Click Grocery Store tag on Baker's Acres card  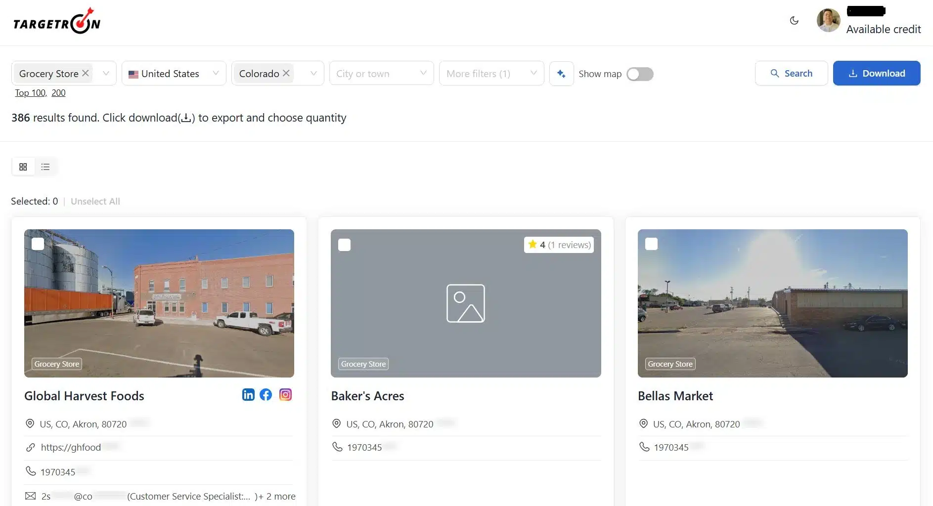pos(363,364)
